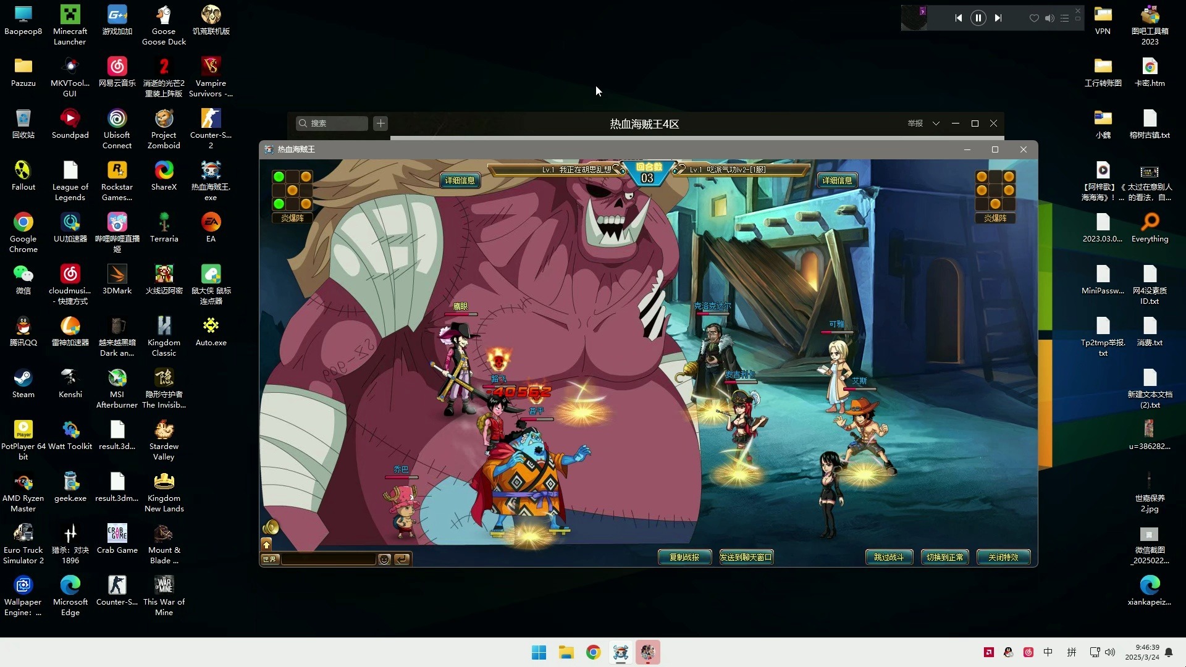
Task: Click the 拼 IME tray indicator
Action: pos(1072,652)
